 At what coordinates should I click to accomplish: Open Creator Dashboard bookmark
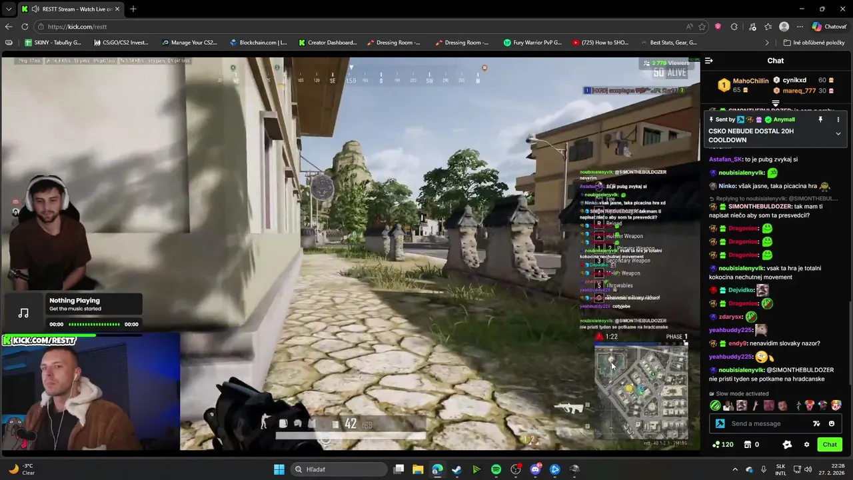(327, 43)
